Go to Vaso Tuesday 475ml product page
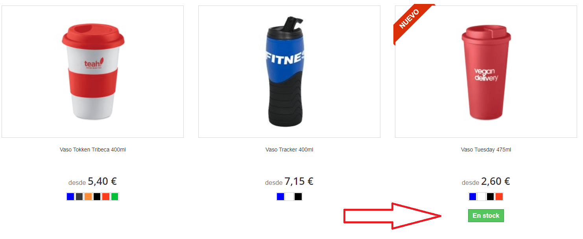The width and height of the screenshot is (583, 239). pos(486,150)
